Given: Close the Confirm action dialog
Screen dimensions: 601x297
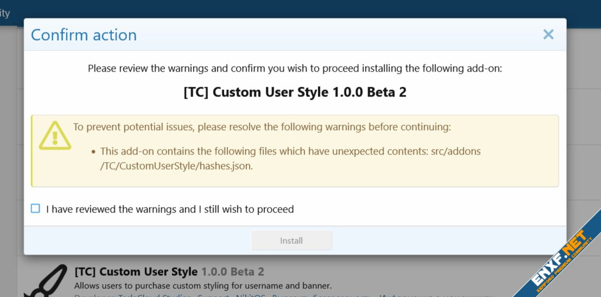Looking at the screenshot, I should tap(548, 35).
